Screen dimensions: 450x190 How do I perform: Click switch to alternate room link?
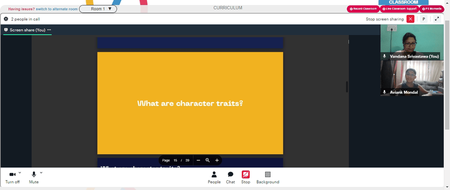pyautogui.click(x=57, y=9)
